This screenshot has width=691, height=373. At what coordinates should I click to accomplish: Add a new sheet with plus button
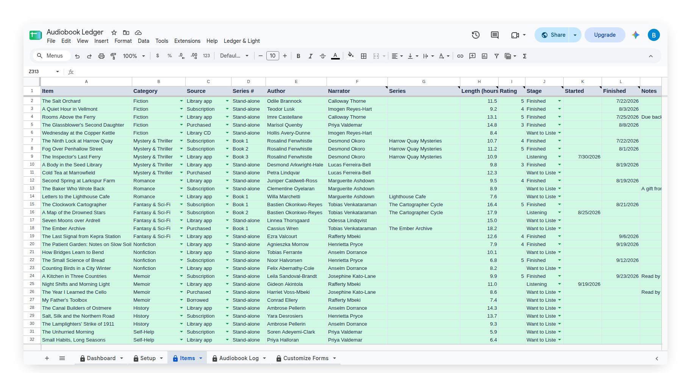[x=47, y=358]
